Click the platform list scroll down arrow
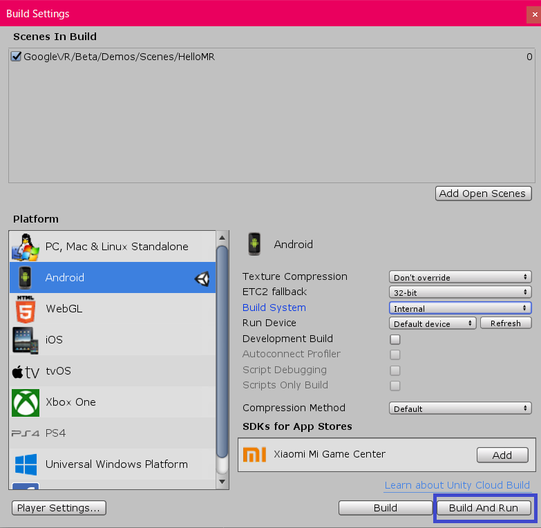541x528 pixels. 222,482
